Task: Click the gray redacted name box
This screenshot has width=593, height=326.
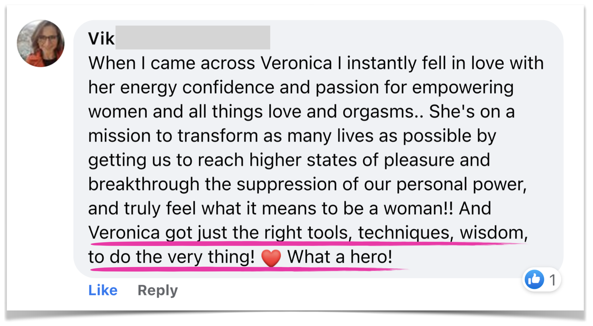Action: pyautogui.click(x=193, y=38)
